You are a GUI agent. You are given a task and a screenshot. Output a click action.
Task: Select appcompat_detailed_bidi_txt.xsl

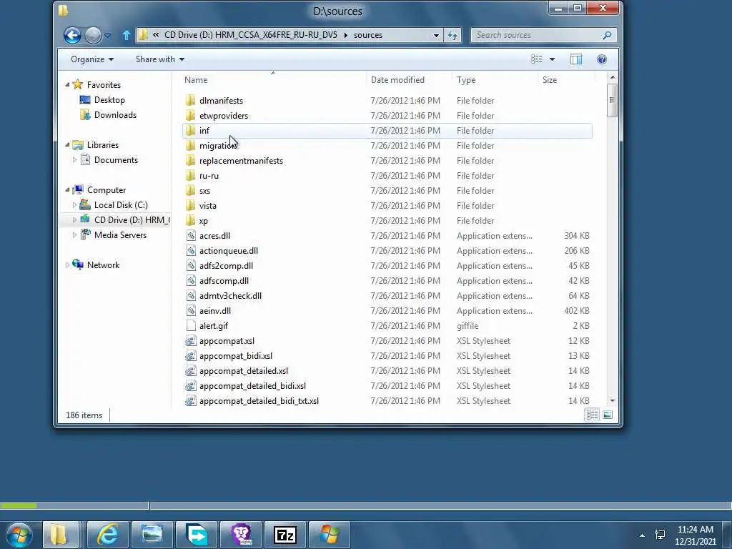[x=259, y=401]
